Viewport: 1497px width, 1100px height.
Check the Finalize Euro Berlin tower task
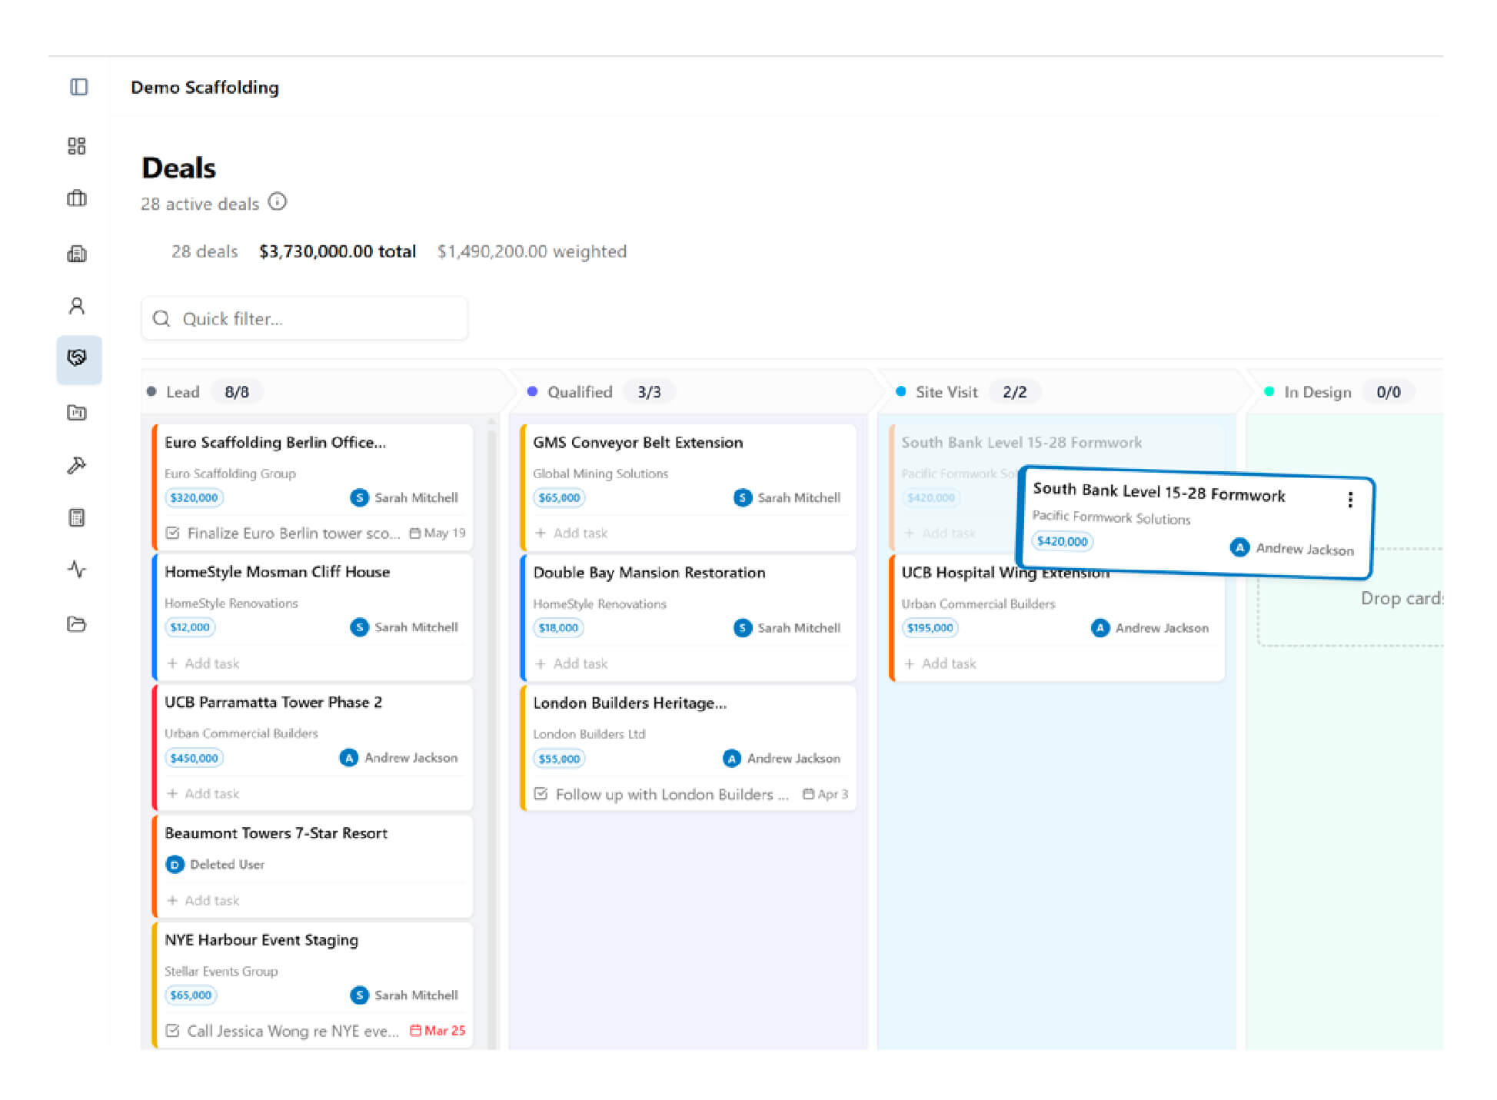pos(173,533)
